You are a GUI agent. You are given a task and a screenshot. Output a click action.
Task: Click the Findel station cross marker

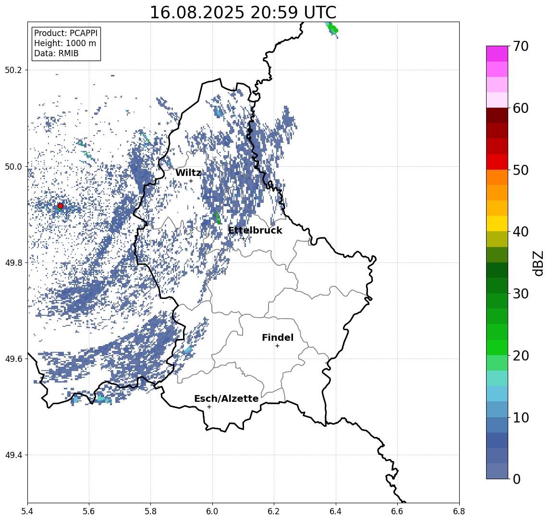277,346
